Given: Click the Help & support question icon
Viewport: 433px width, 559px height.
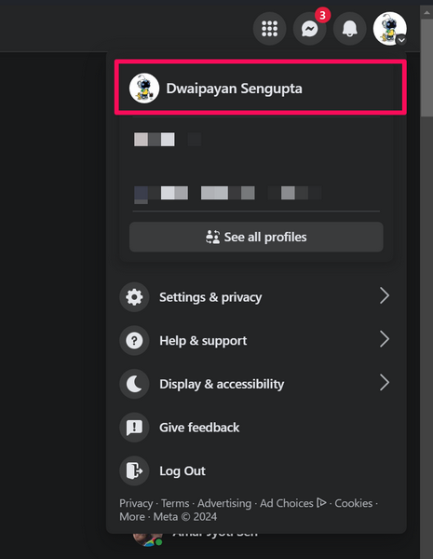Looking at the screenshot, I should coord(134,340).
